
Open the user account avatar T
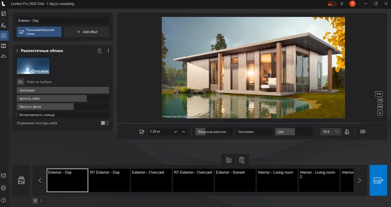tap(352, 4)
